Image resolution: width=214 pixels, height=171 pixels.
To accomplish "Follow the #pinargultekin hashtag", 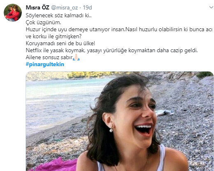I will point(45,64).
